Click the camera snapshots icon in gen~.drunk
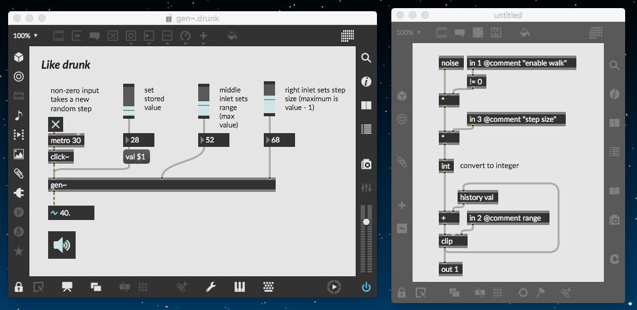 click(x=366, y=164)
